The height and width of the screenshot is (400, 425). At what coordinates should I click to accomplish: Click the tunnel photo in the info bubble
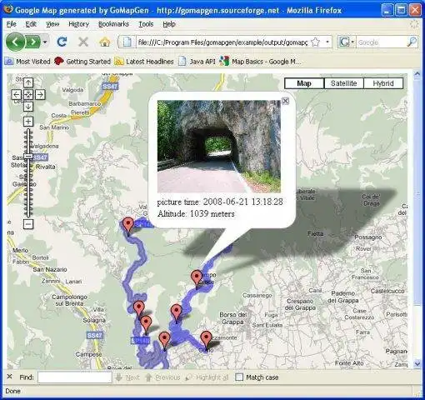219,147
